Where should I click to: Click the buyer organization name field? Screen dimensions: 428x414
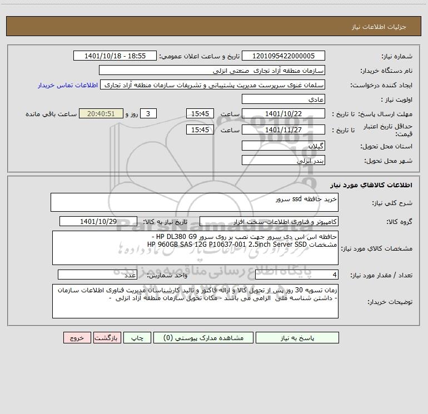click(x=212, y=70)
